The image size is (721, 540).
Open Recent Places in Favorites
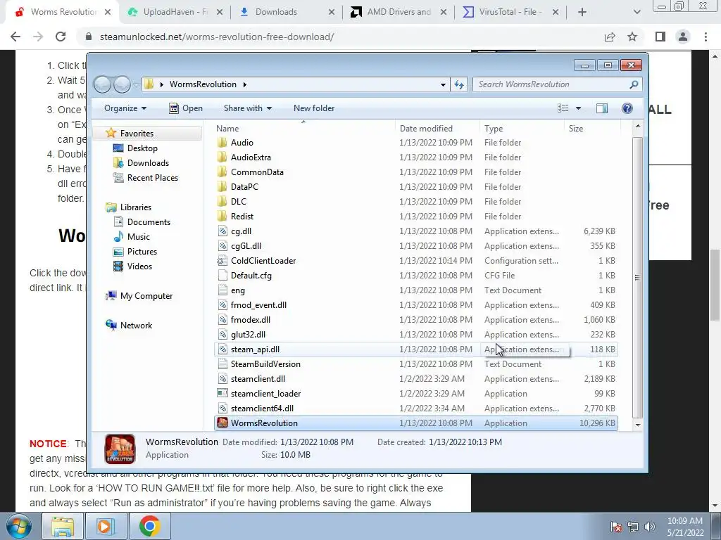point(152,178)
